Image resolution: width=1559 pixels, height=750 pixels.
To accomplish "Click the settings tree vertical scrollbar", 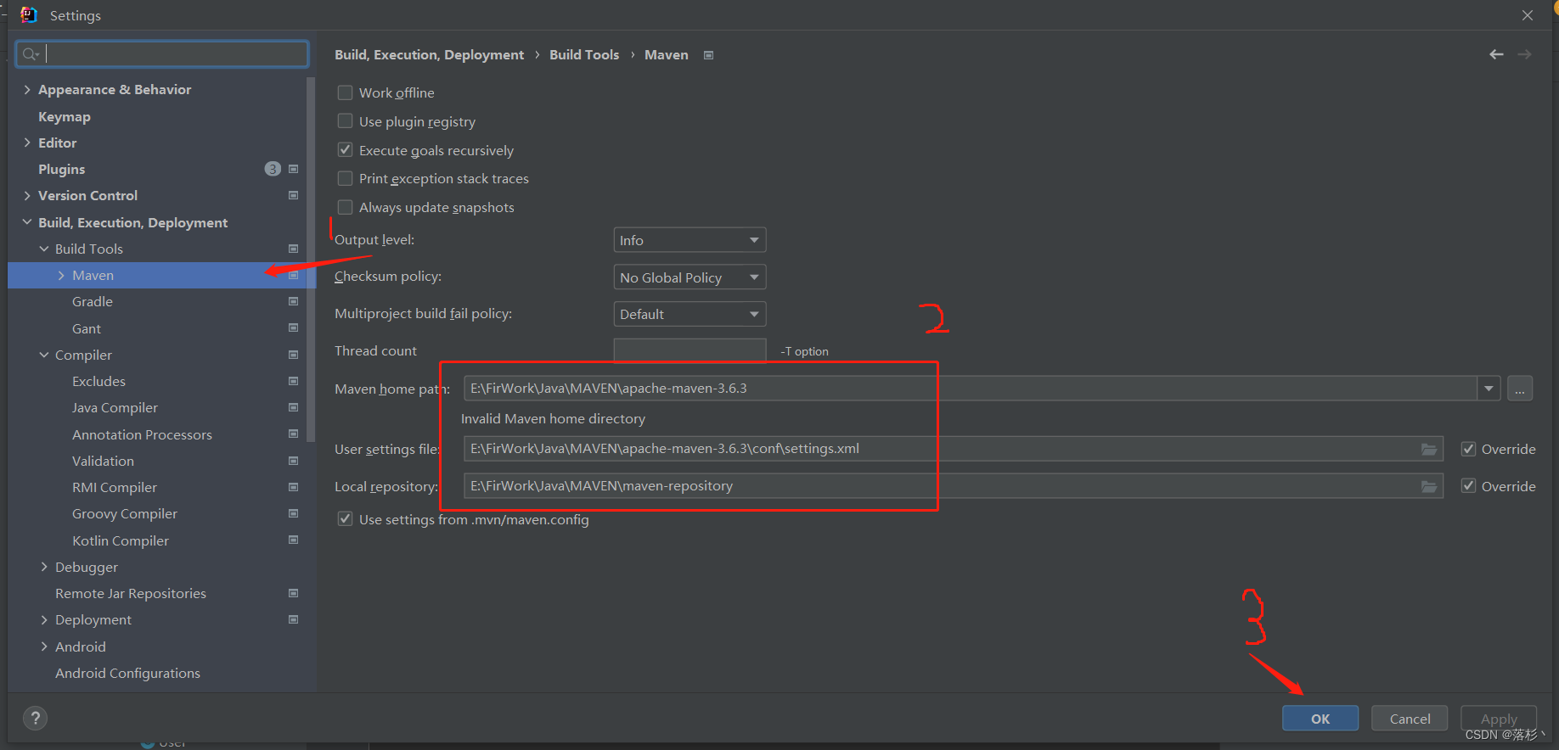I will (311, 259).
